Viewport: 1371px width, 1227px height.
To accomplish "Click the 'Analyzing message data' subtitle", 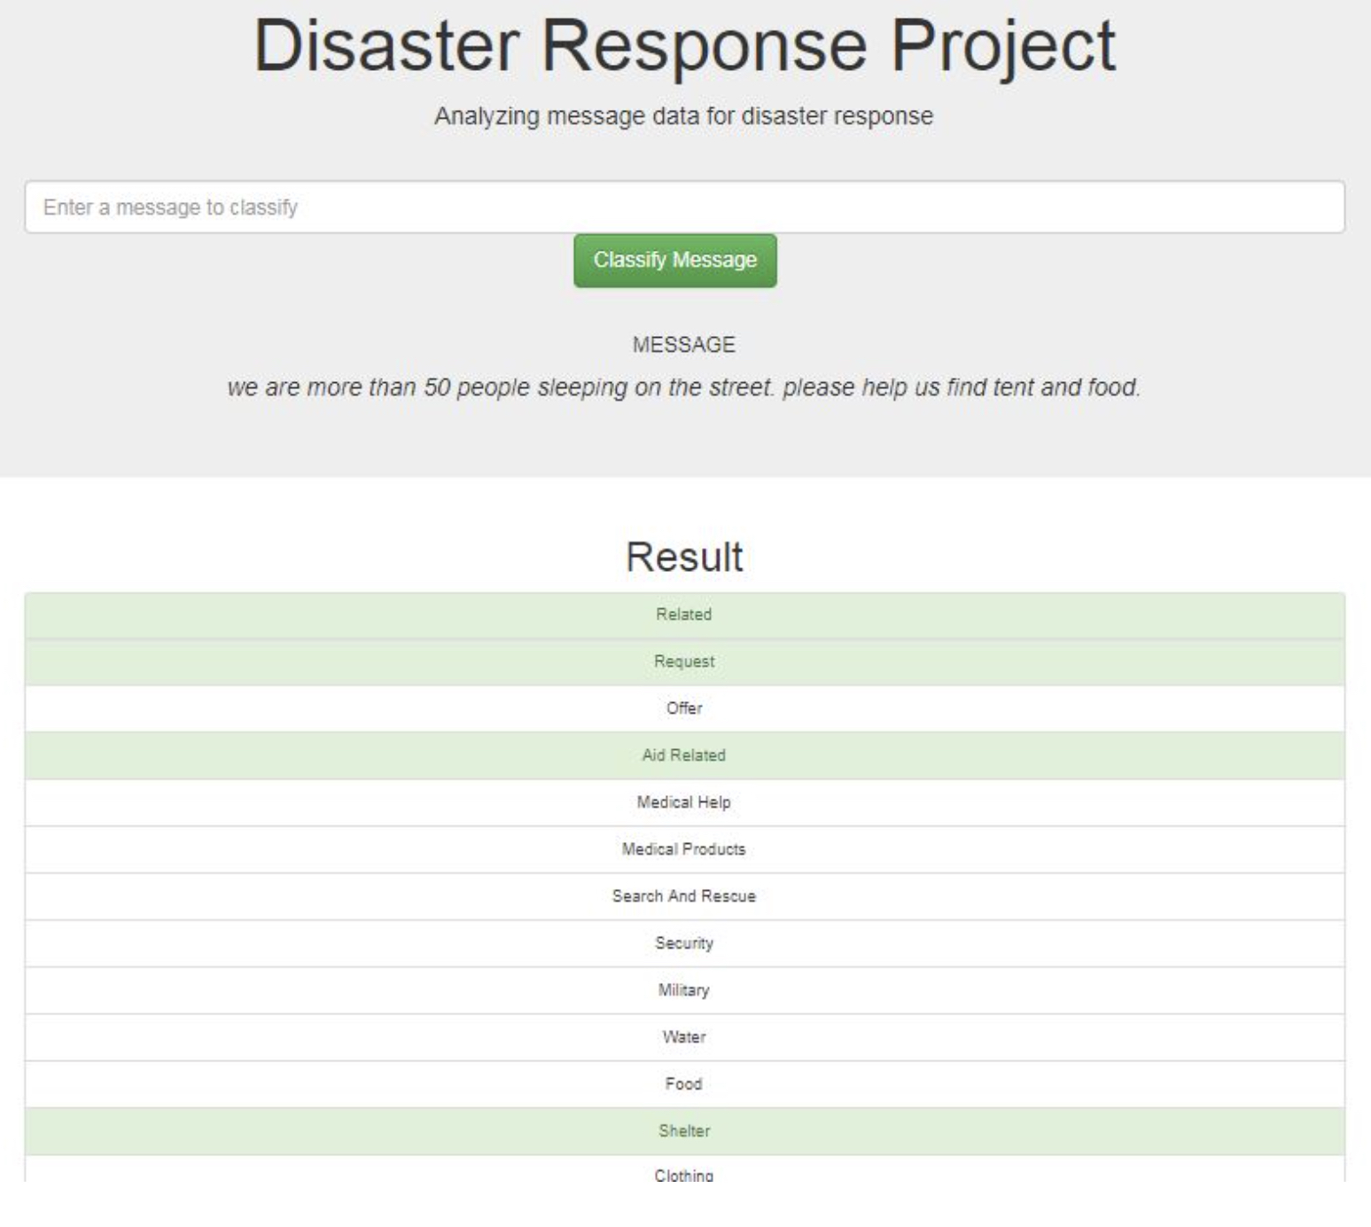I will click(684, 116).
